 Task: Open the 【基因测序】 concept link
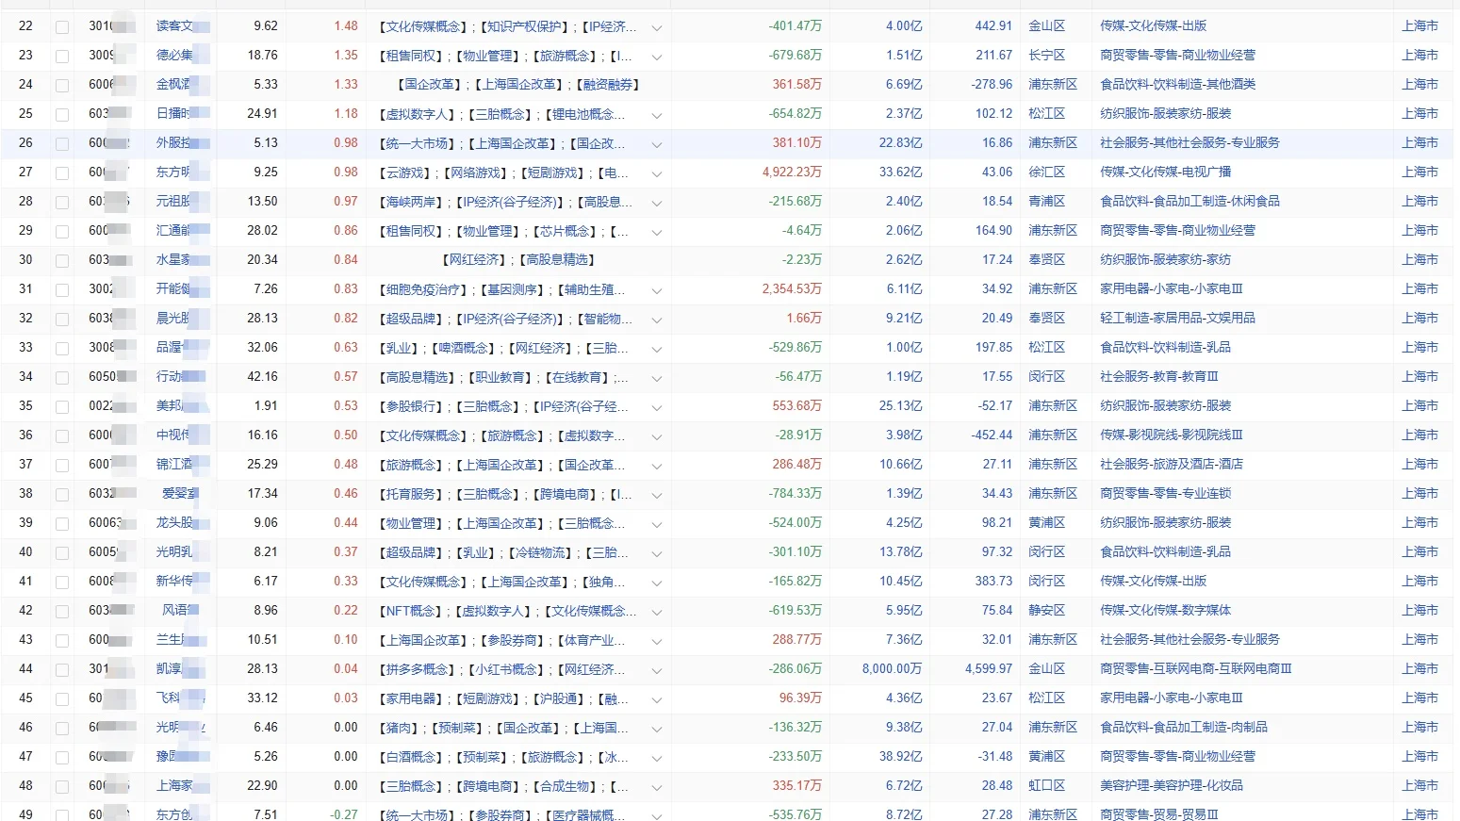tap(512, 289)
